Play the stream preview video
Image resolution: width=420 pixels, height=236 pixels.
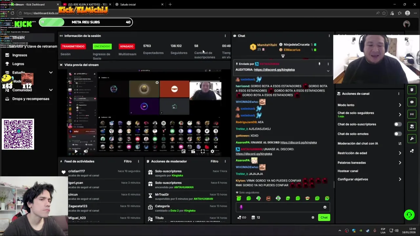(x=76, y=151)
